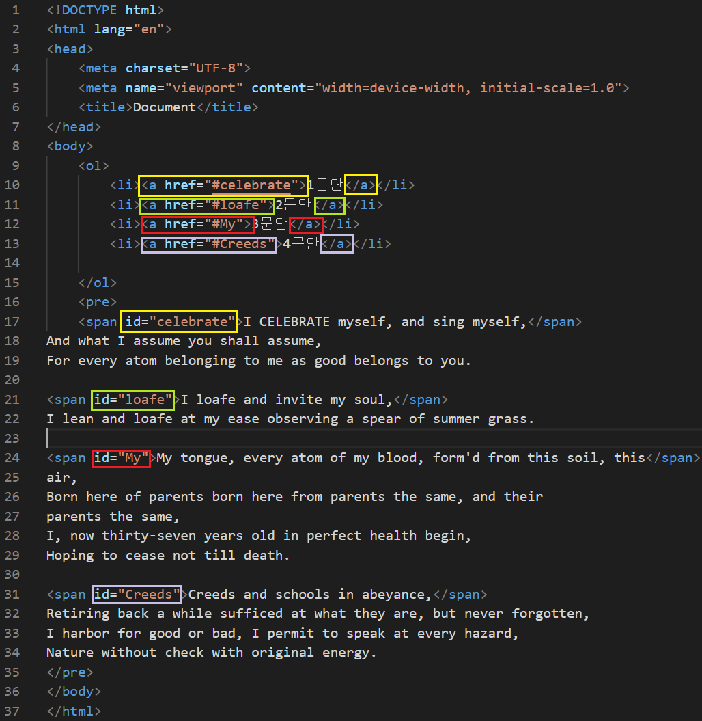Click the opening ol tag

(x=94, y=166)
